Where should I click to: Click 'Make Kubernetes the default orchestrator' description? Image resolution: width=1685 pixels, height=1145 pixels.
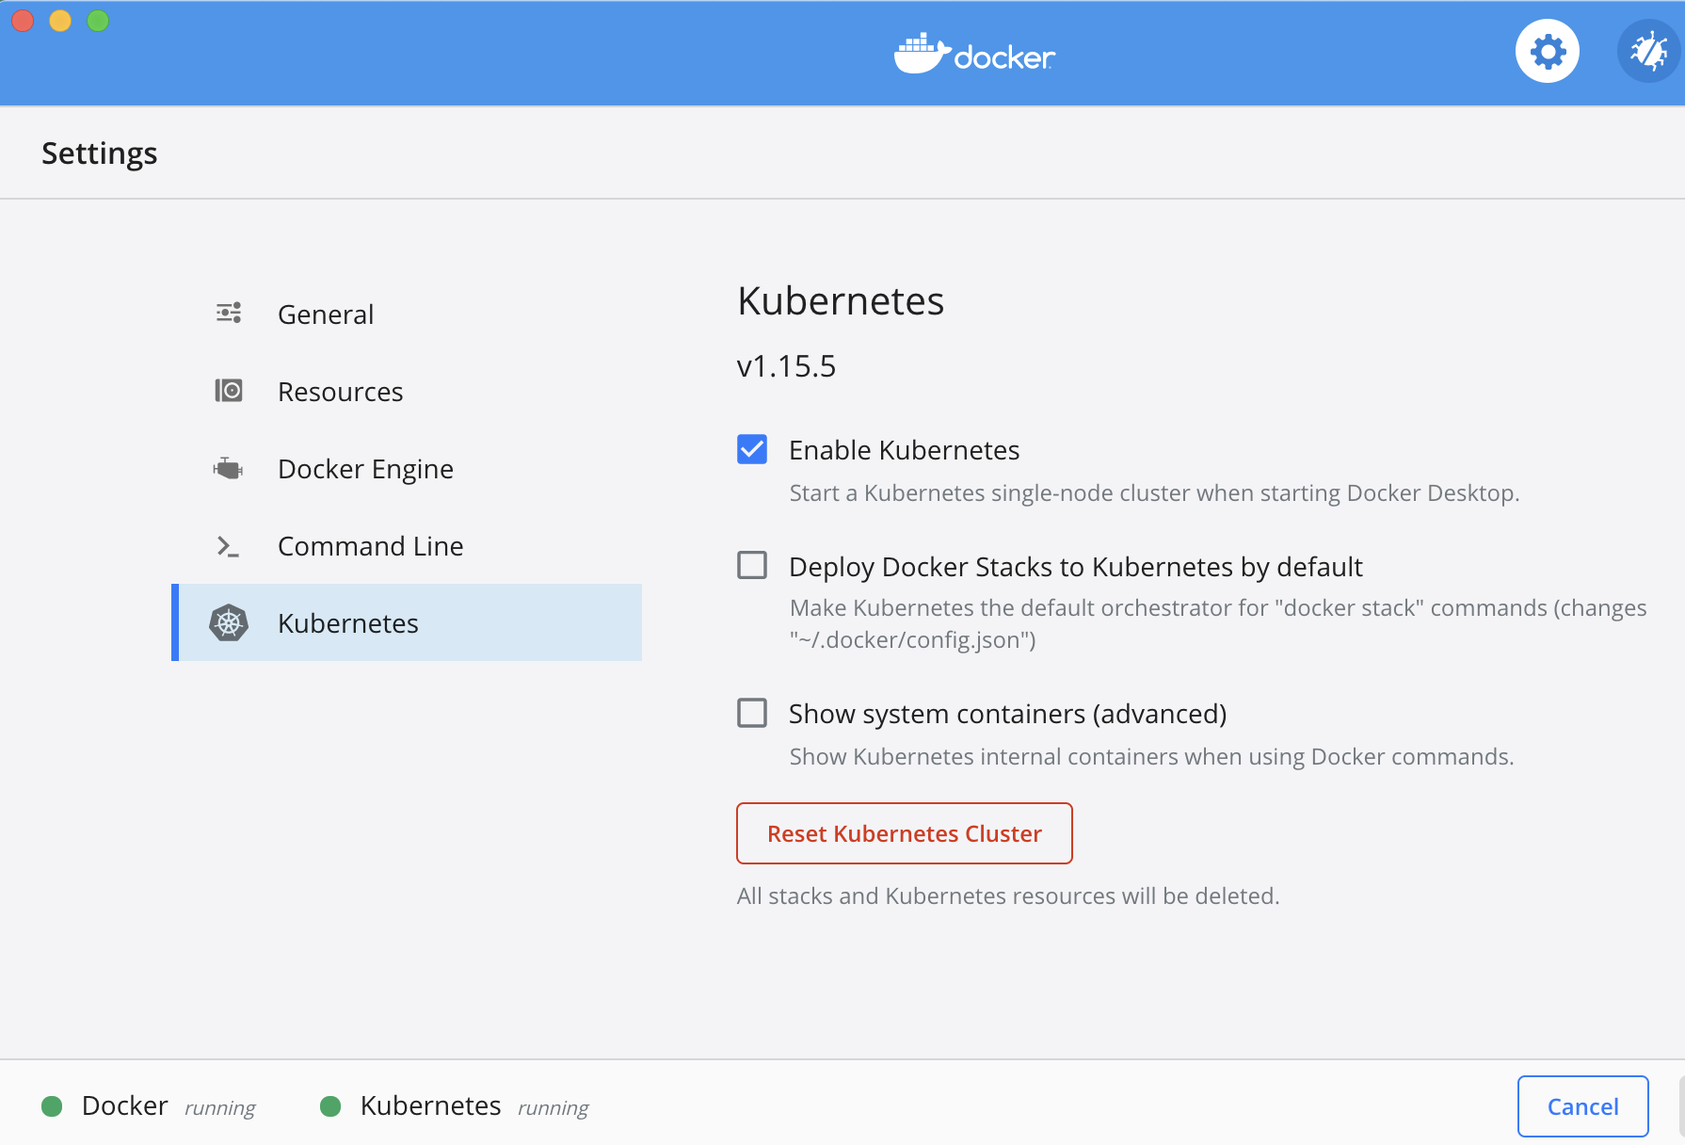(1218, 623)
